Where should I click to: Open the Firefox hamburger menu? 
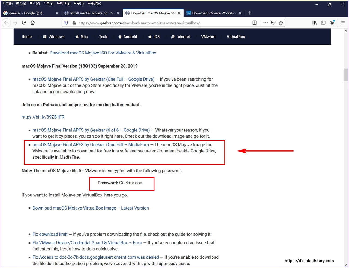click(343, 23)
